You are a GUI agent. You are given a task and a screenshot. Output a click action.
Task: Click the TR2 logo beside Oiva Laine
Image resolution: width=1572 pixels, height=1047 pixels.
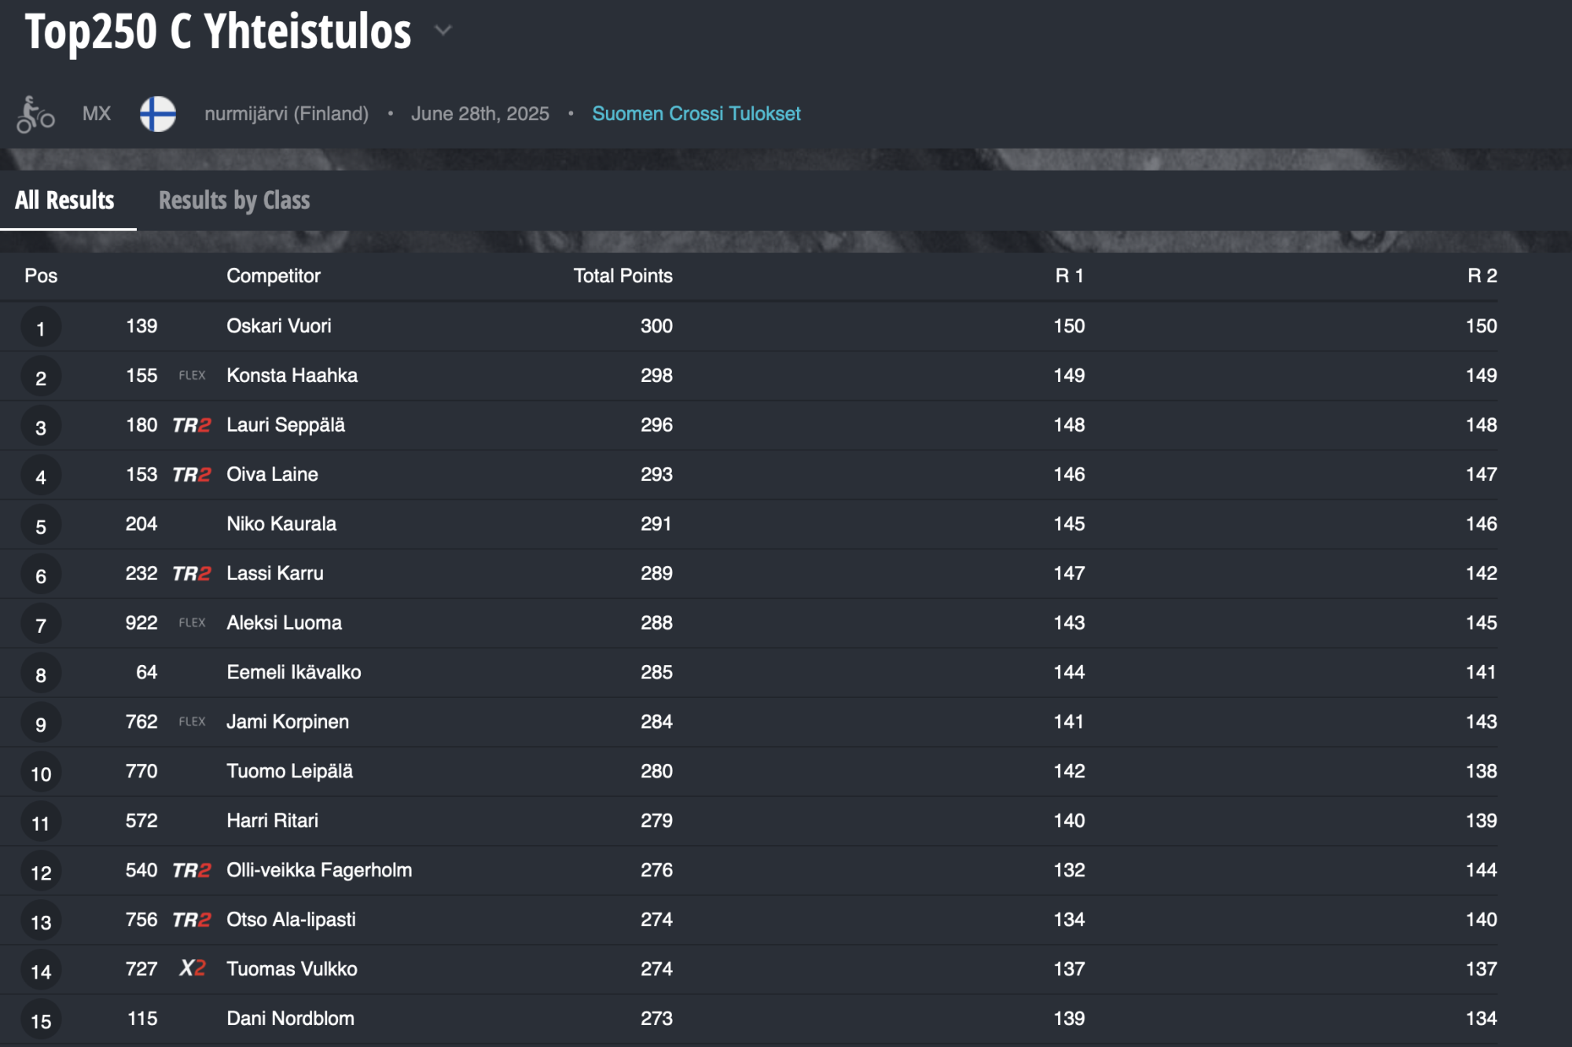[192, 475]
